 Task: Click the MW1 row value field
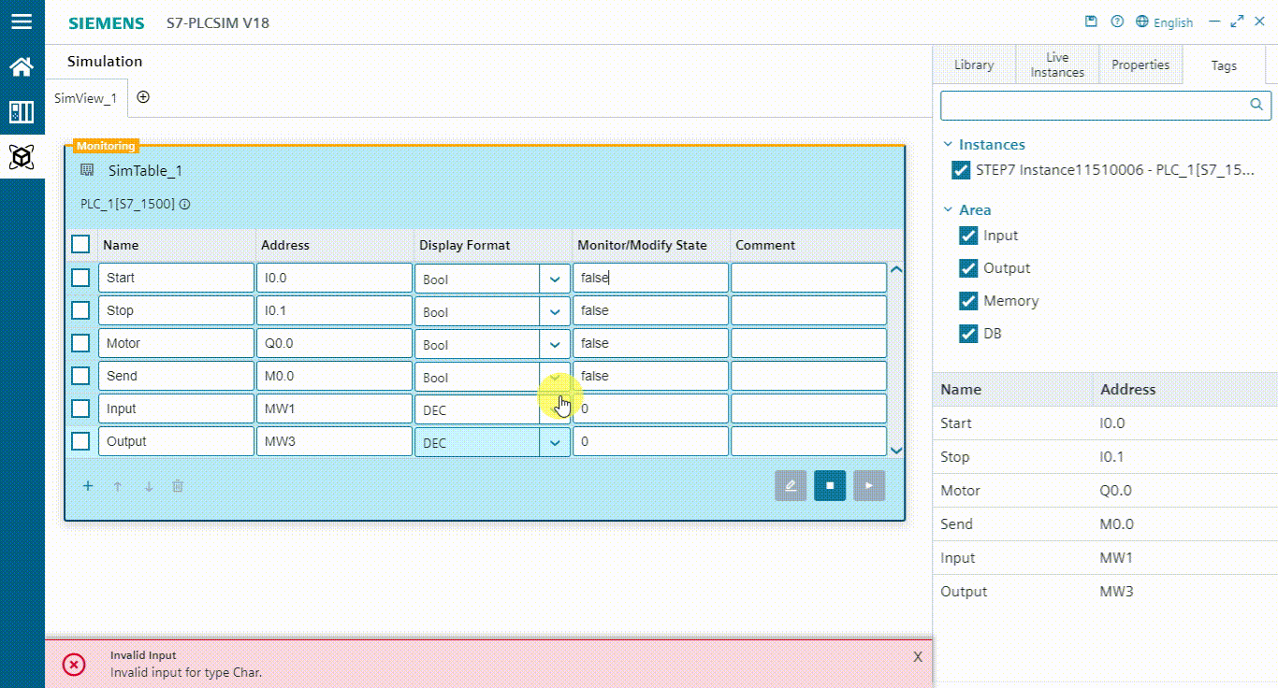click(650, 408)
